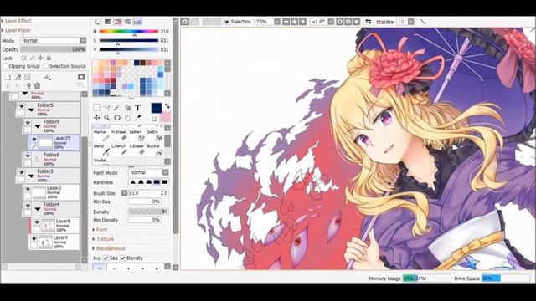Hide Layer6 using its eye icon

(37, 222)
